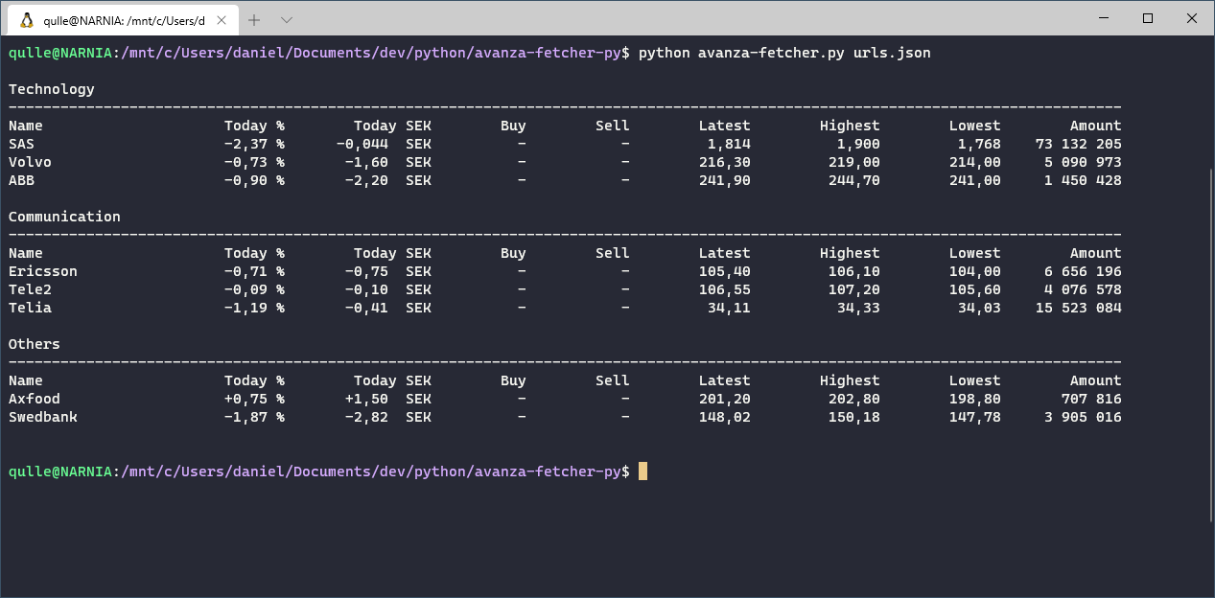Click Axfood latest price 201,20
Image resolution: width=1215 pixels, height=598 pixels.
click(725, 399)
